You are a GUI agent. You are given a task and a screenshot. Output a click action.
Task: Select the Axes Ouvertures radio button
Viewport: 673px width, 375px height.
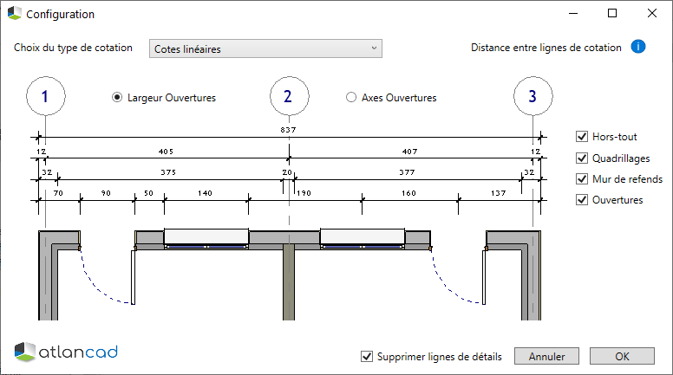[x=351, y=98]
